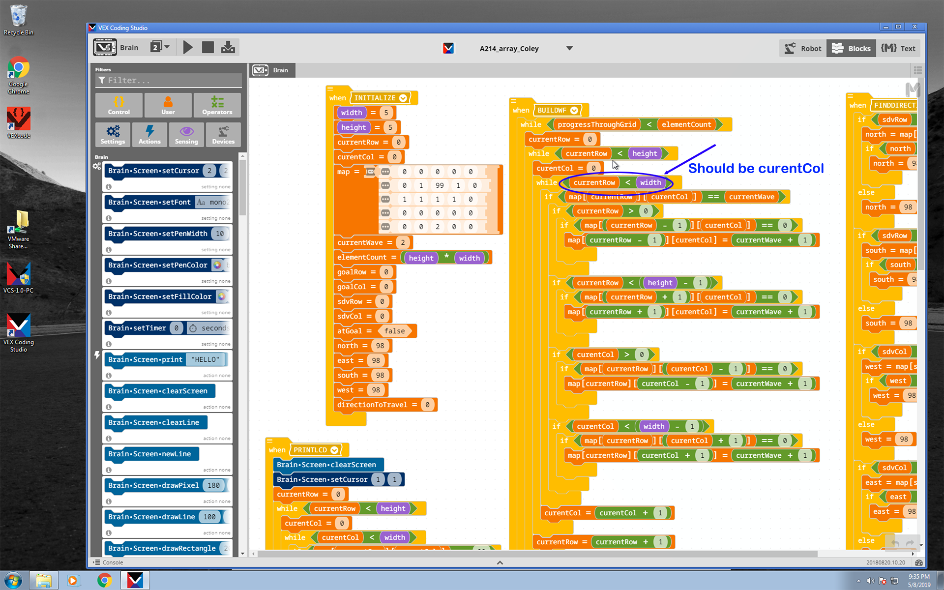944x590 pixels.
Task: Open info for Brain.Screen.setCursor block
Action: (x=109, y=187)
